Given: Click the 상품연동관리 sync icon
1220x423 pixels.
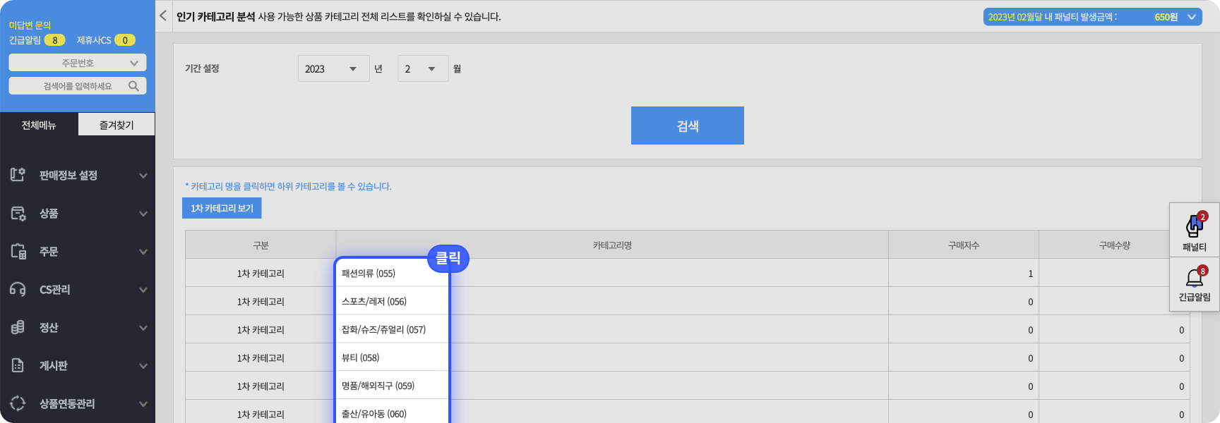Looking at the screenshot, I should point(18,404).
